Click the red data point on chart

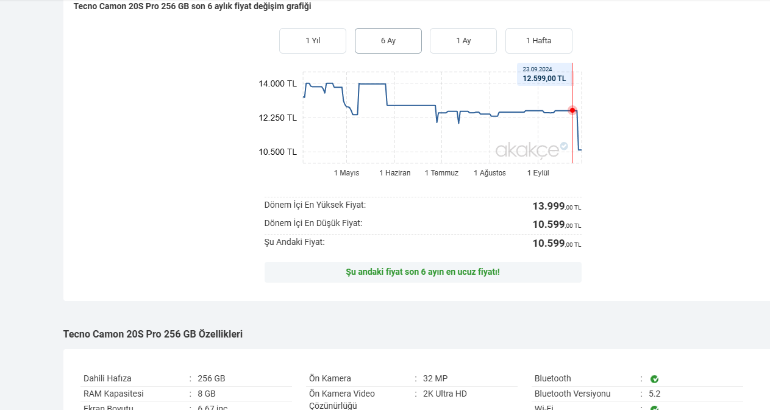point(572,110)
